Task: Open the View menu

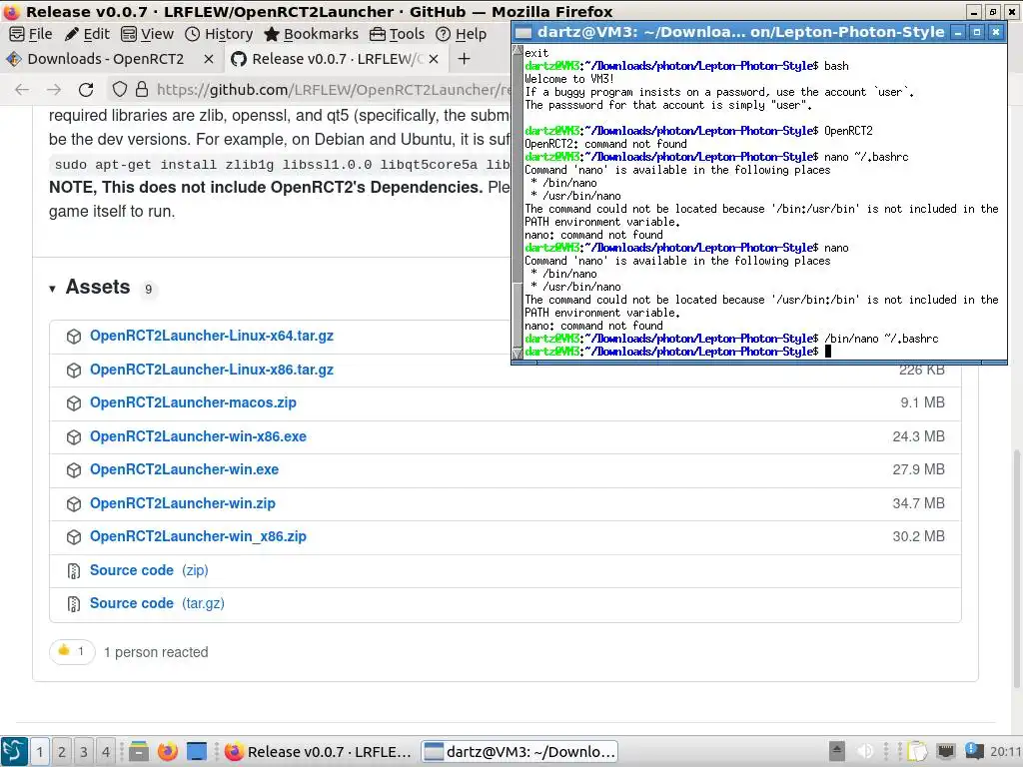Action: coord(148,34)
